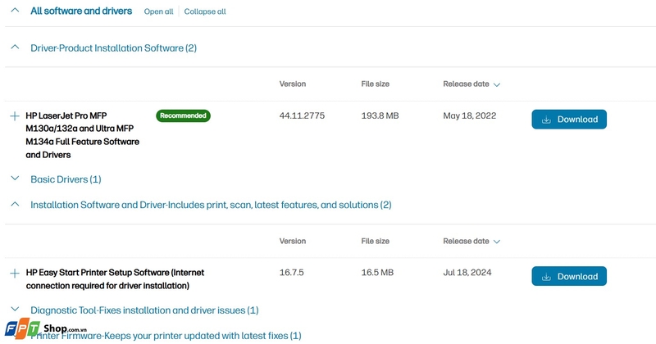Download HP LaserJet Pro MFP Full Feature Software
This screenshot has width=656, height=344.
569,119
